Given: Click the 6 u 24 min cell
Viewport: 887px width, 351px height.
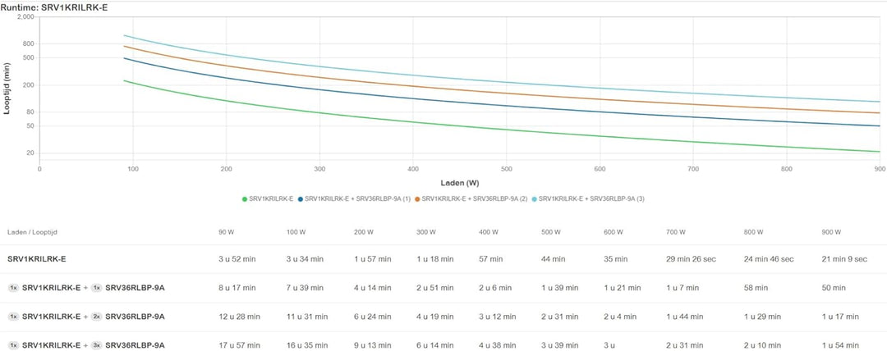Looking at the screenshot, I should 372,317.
